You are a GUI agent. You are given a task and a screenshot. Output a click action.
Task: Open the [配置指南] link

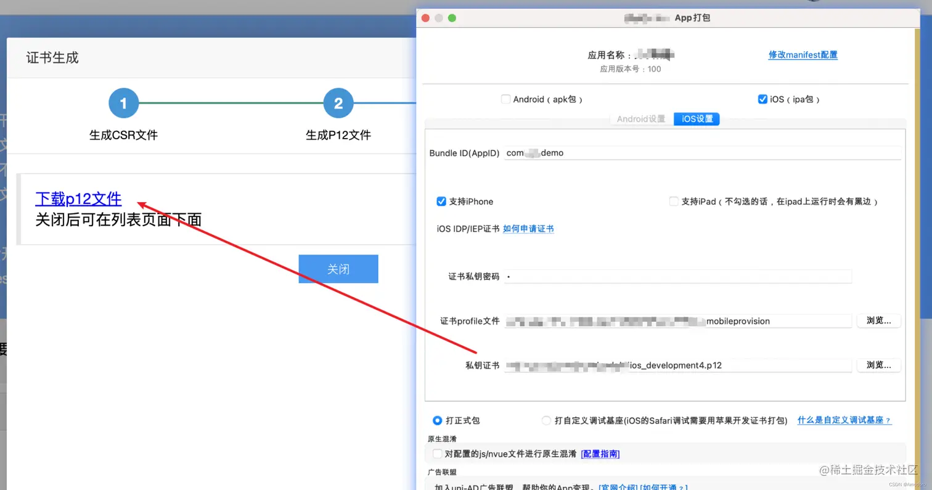point(600,454)
